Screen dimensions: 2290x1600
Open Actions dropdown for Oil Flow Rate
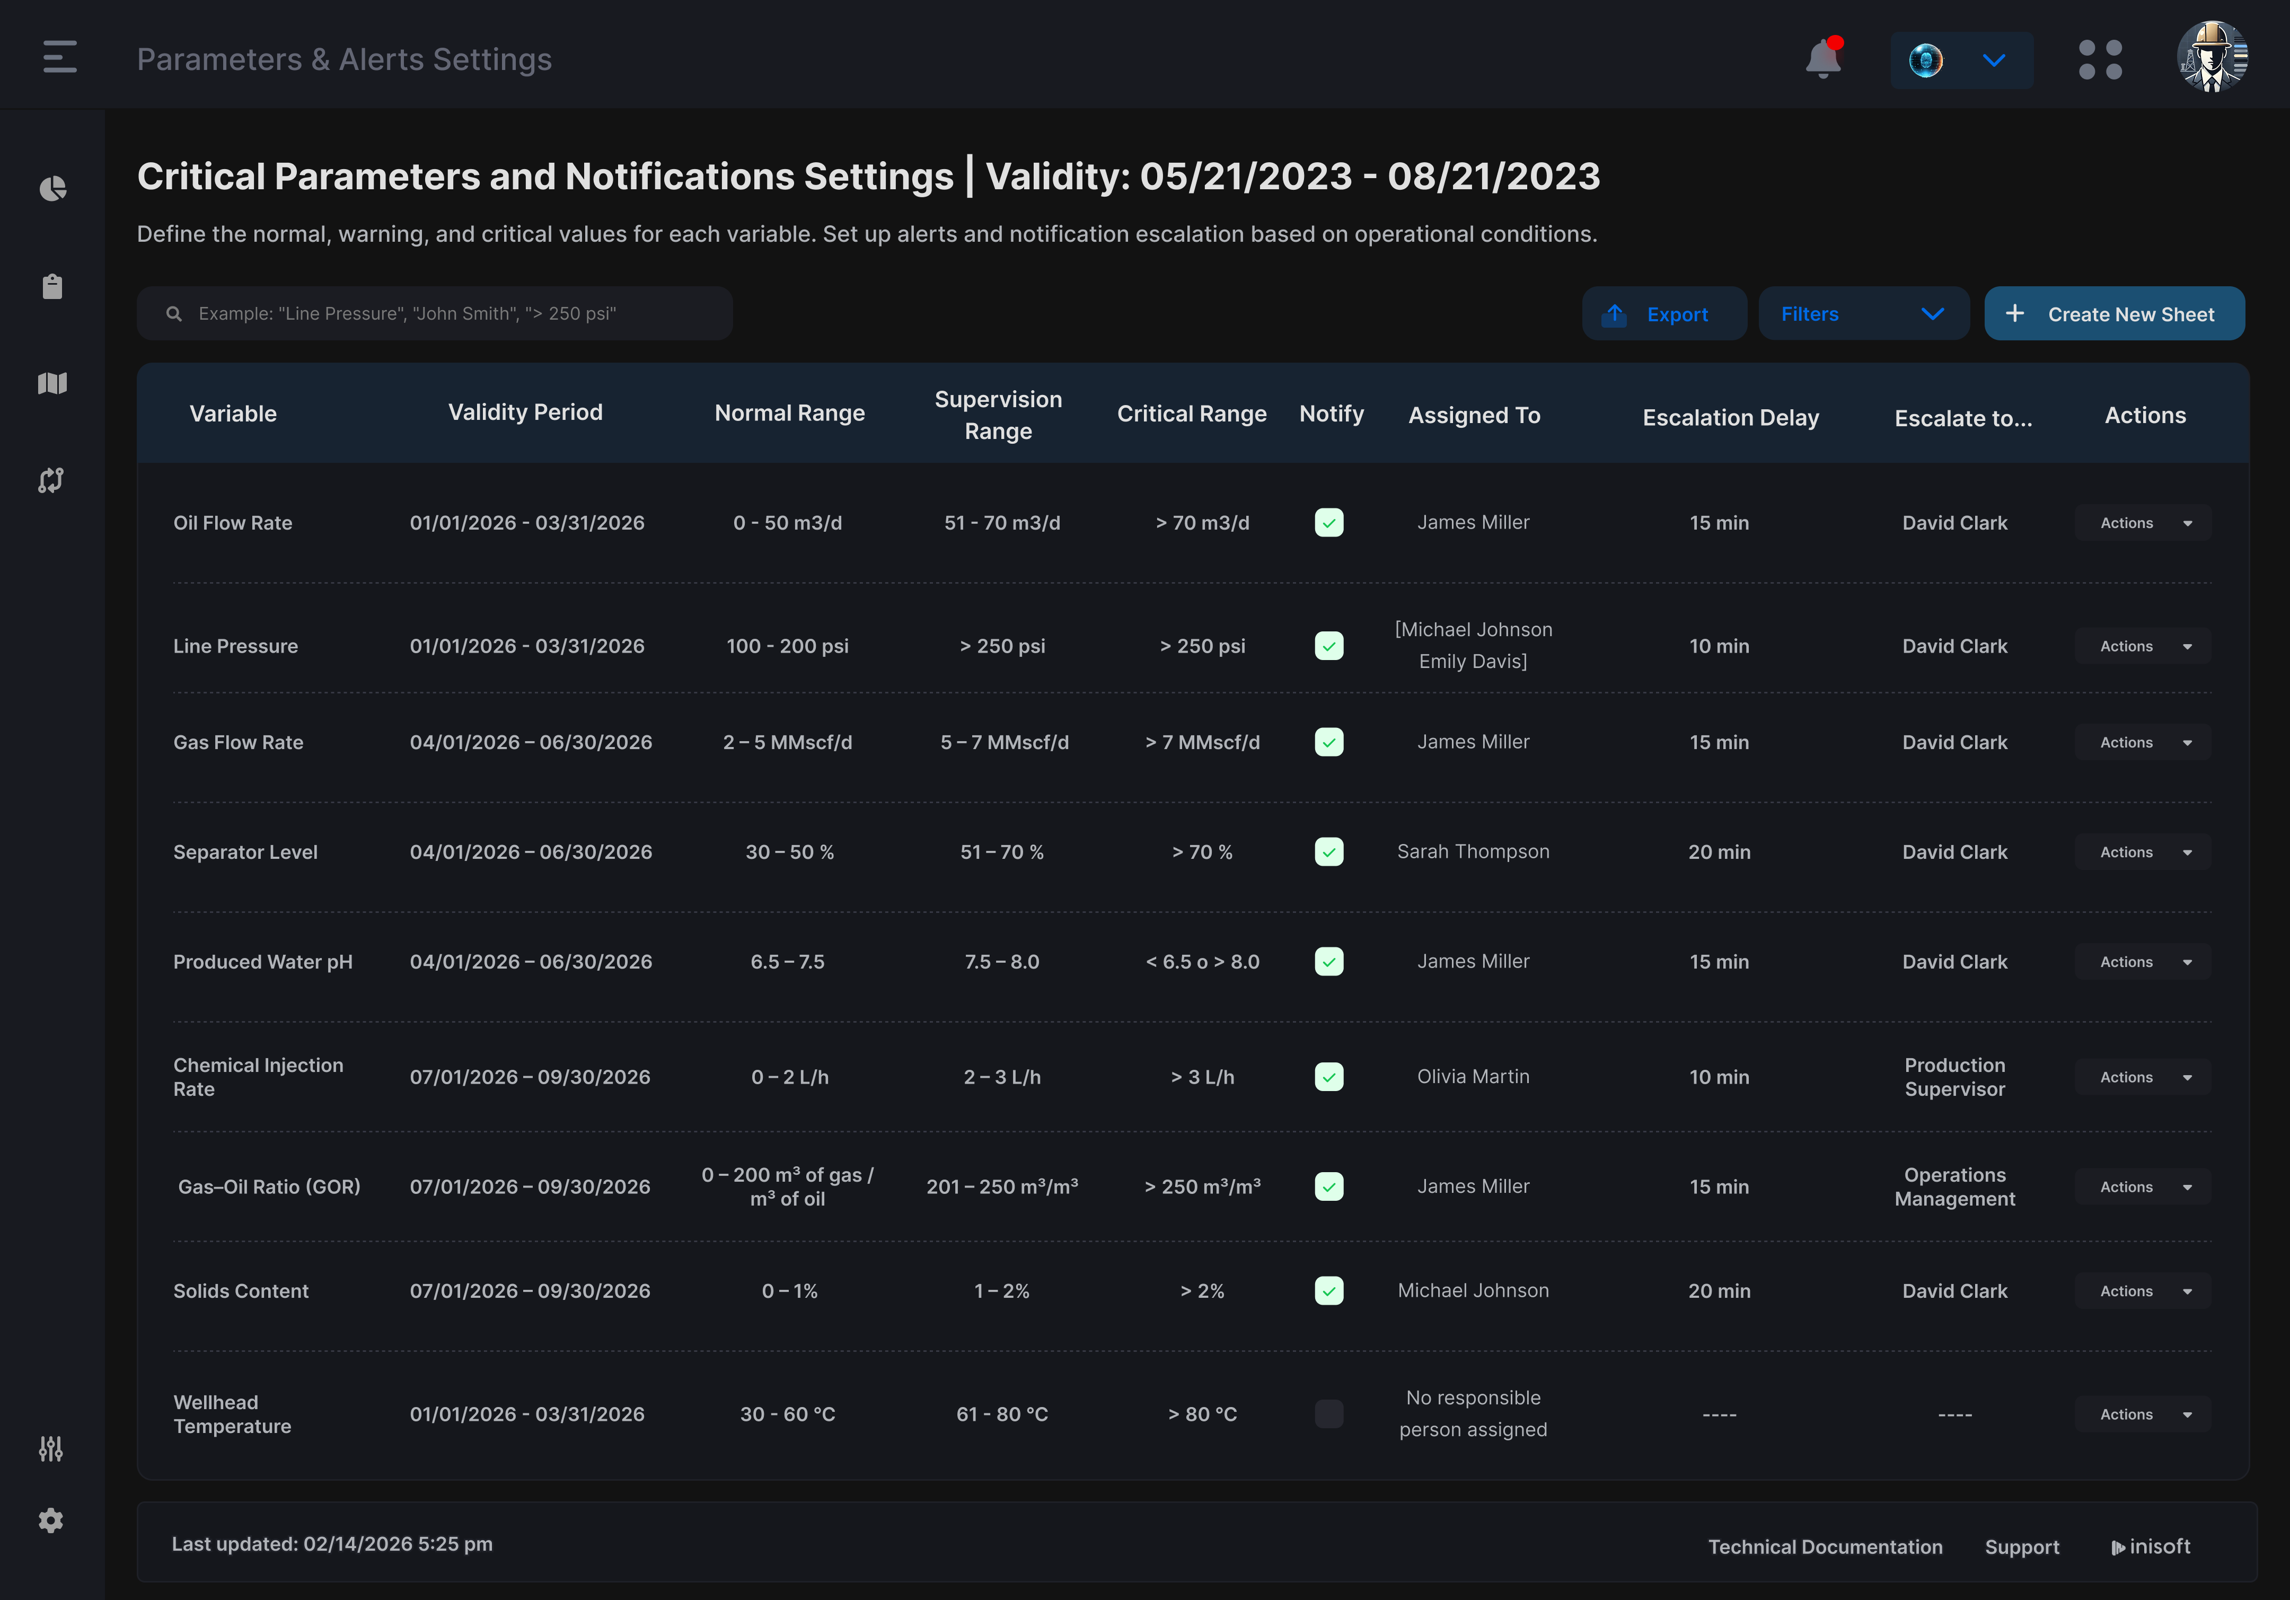[x=2143, y=523]
